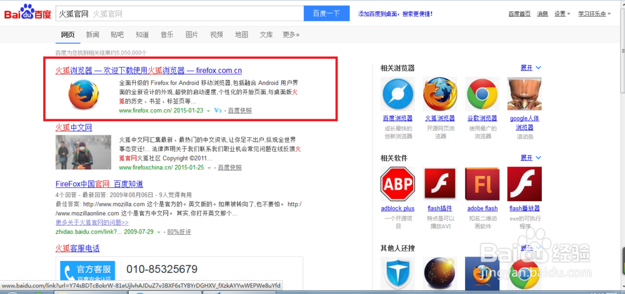Viewport: 625px width, 294px height.
Task: Open 百度快照 for firefox.com.cn result
Action: pyautogui.click(x=239, y=110)
